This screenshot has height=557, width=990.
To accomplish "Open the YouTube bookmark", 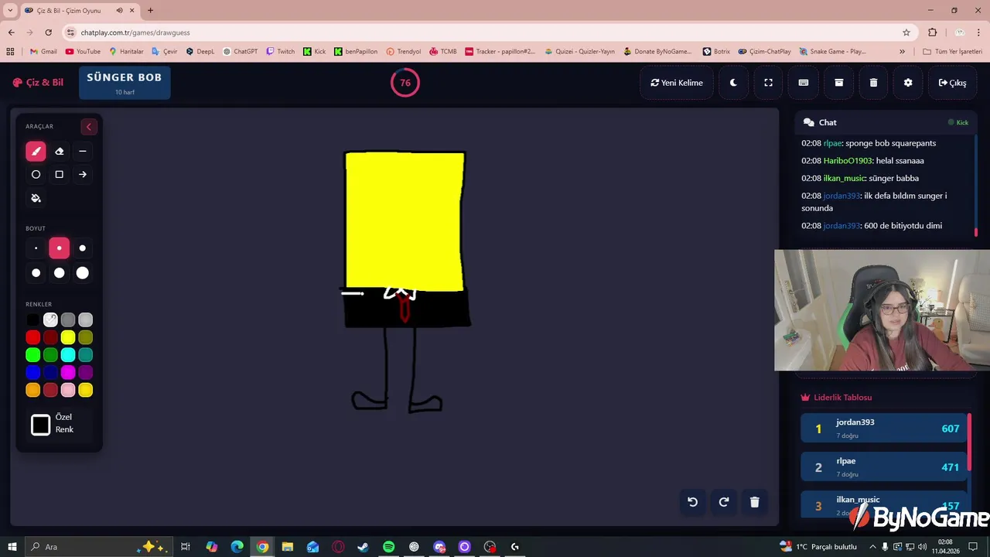I will pos(83,52).
